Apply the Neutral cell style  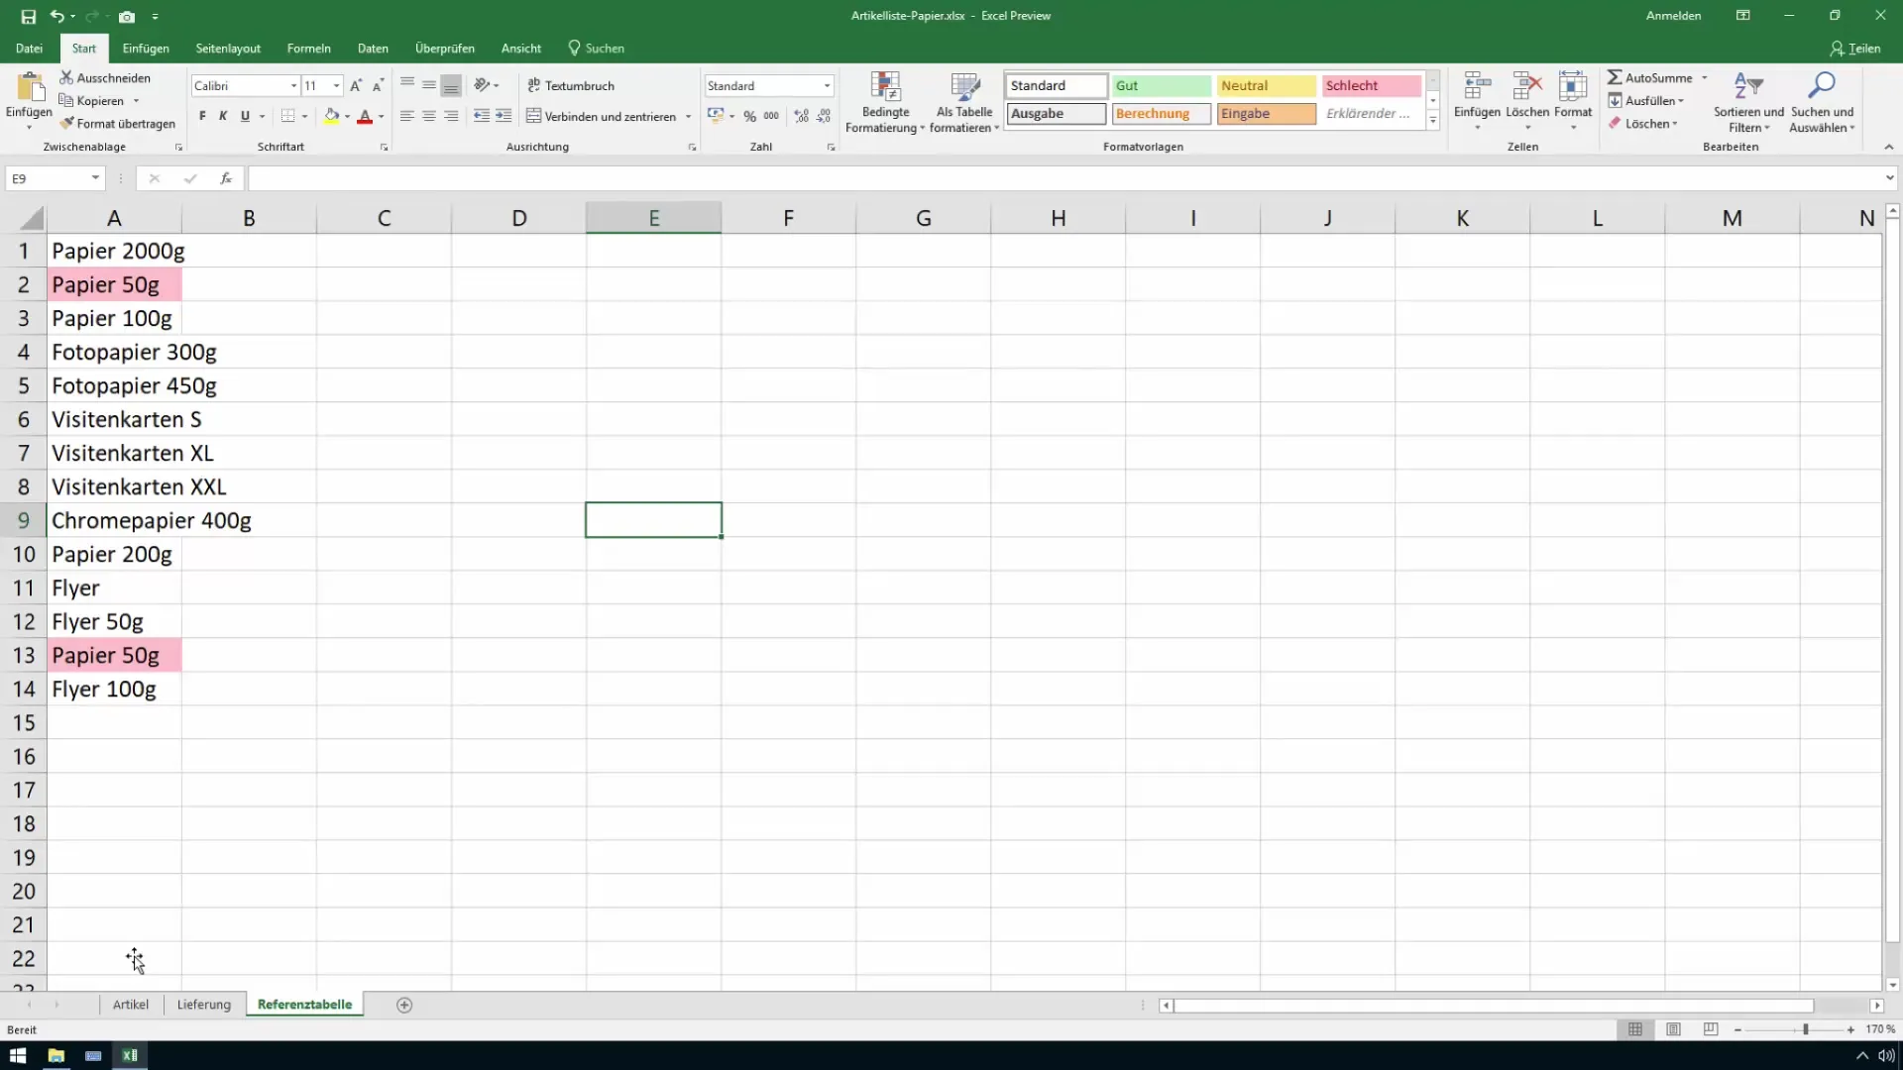pos(1266,86)
